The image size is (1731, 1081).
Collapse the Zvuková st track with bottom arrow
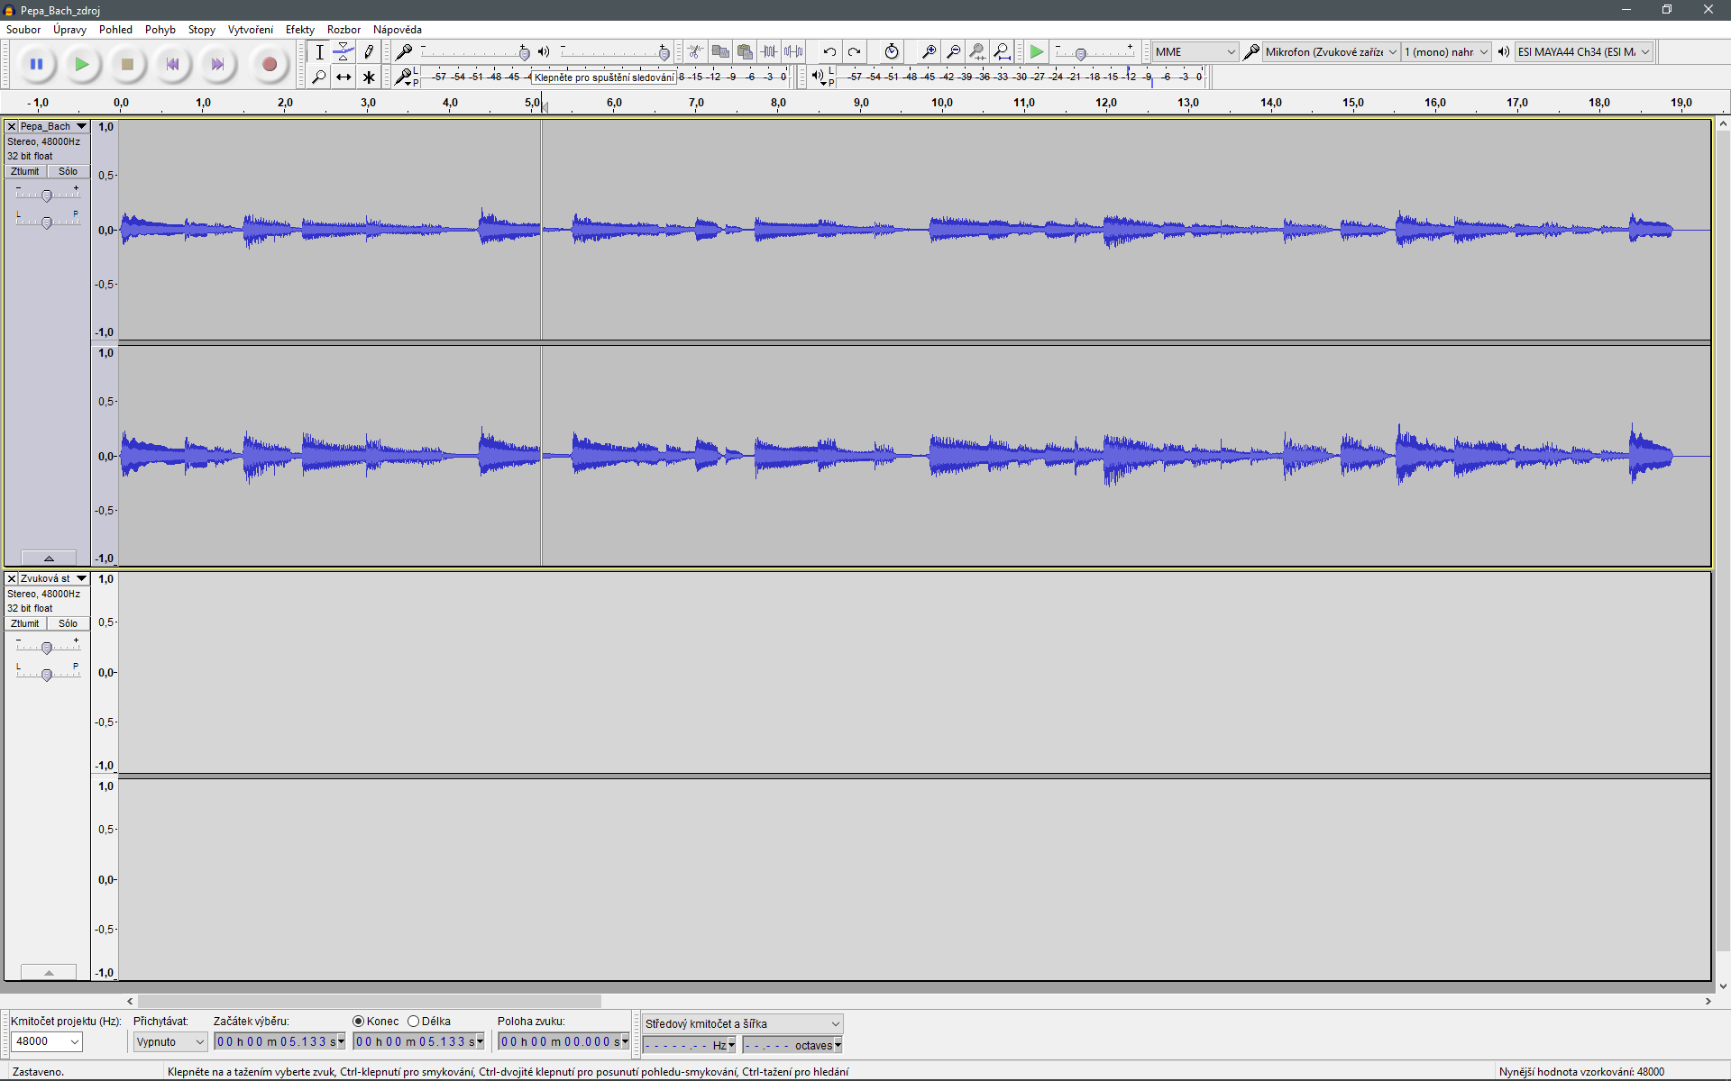tap(49, 973)
